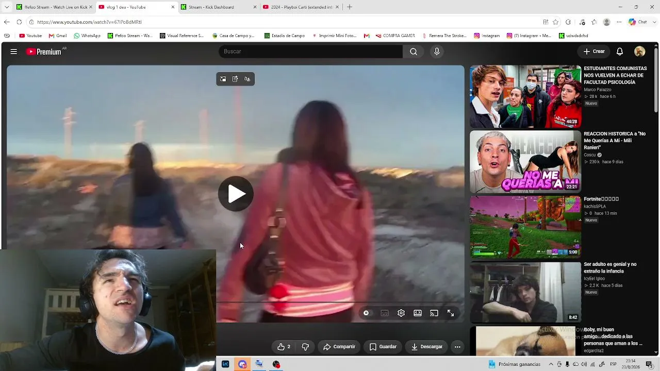This screenshot has width=660, height=371.
Task: Click first icon in video overlay toolbar
Action: 223,79
